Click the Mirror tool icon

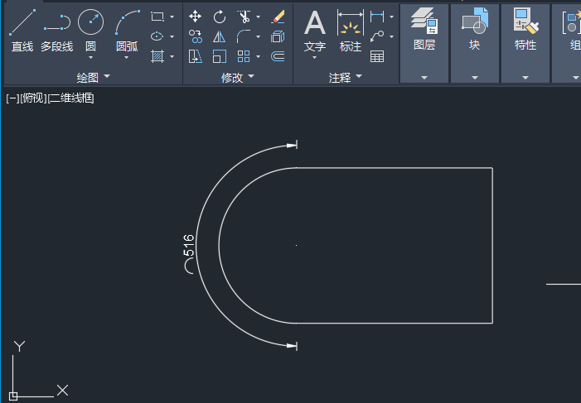pos(220,36)
